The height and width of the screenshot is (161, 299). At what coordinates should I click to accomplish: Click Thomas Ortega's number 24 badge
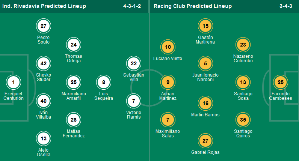74,45
